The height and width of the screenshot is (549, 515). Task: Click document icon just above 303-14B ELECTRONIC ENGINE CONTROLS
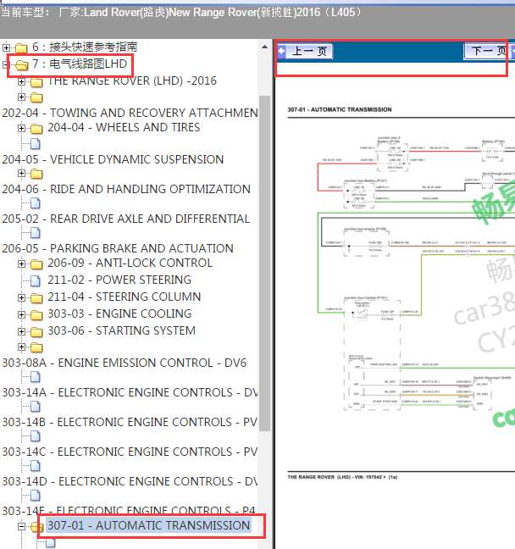pos(36,407)
